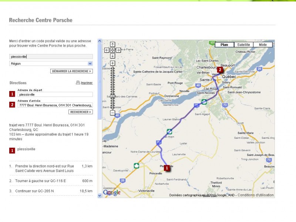Open Conditions d'utilisation link on map
Image resolution: width=296 pixels, height=222 pixels.
click(x=256, y=195)
